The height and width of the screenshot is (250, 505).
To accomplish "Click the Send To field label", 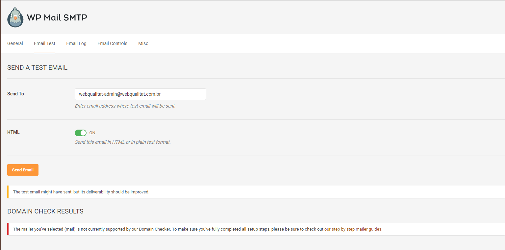I will click(x=15, y=94).
